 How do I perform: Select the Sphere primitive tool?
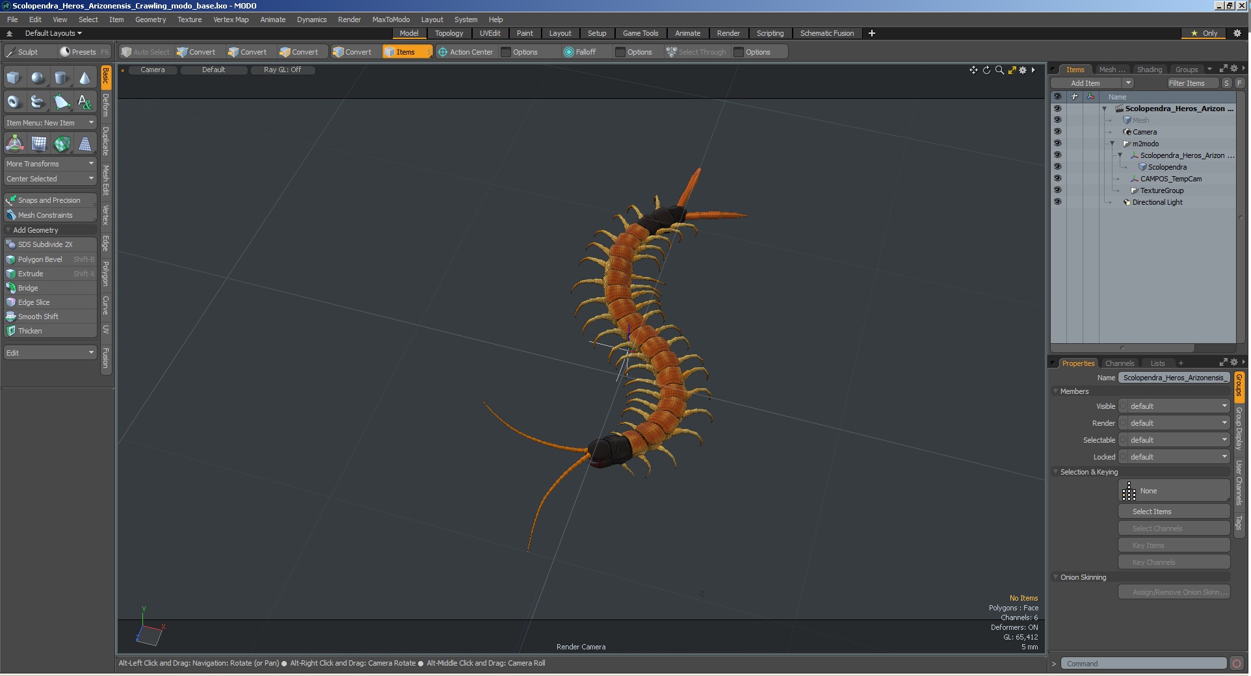point(38,78)
